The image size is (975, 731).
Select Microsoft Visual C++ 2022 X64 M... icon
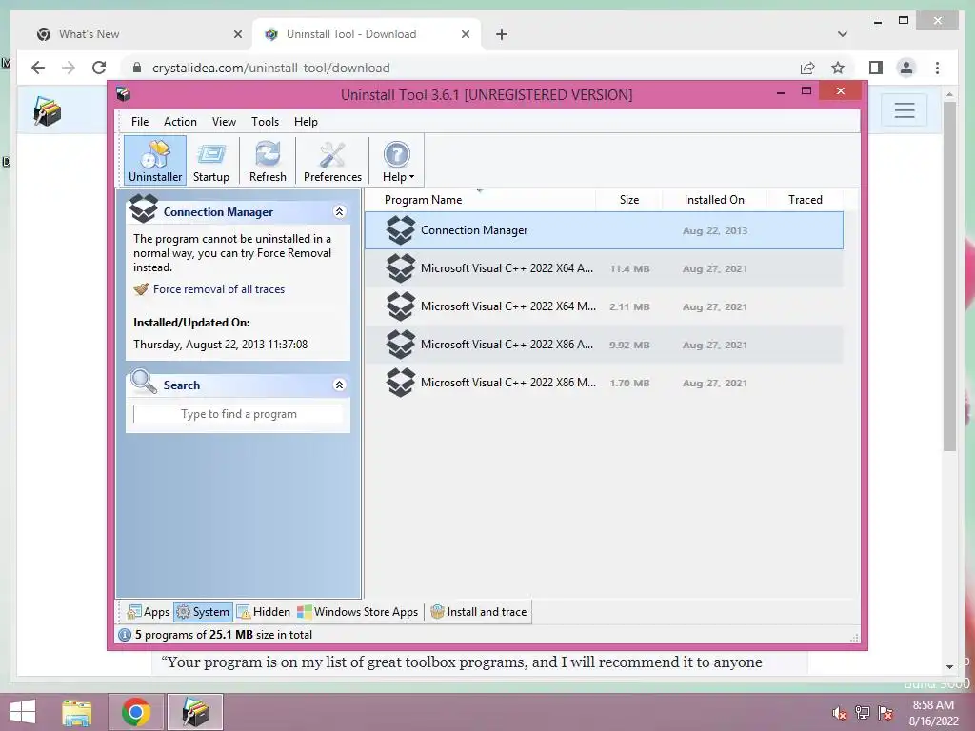pos(401,306)
